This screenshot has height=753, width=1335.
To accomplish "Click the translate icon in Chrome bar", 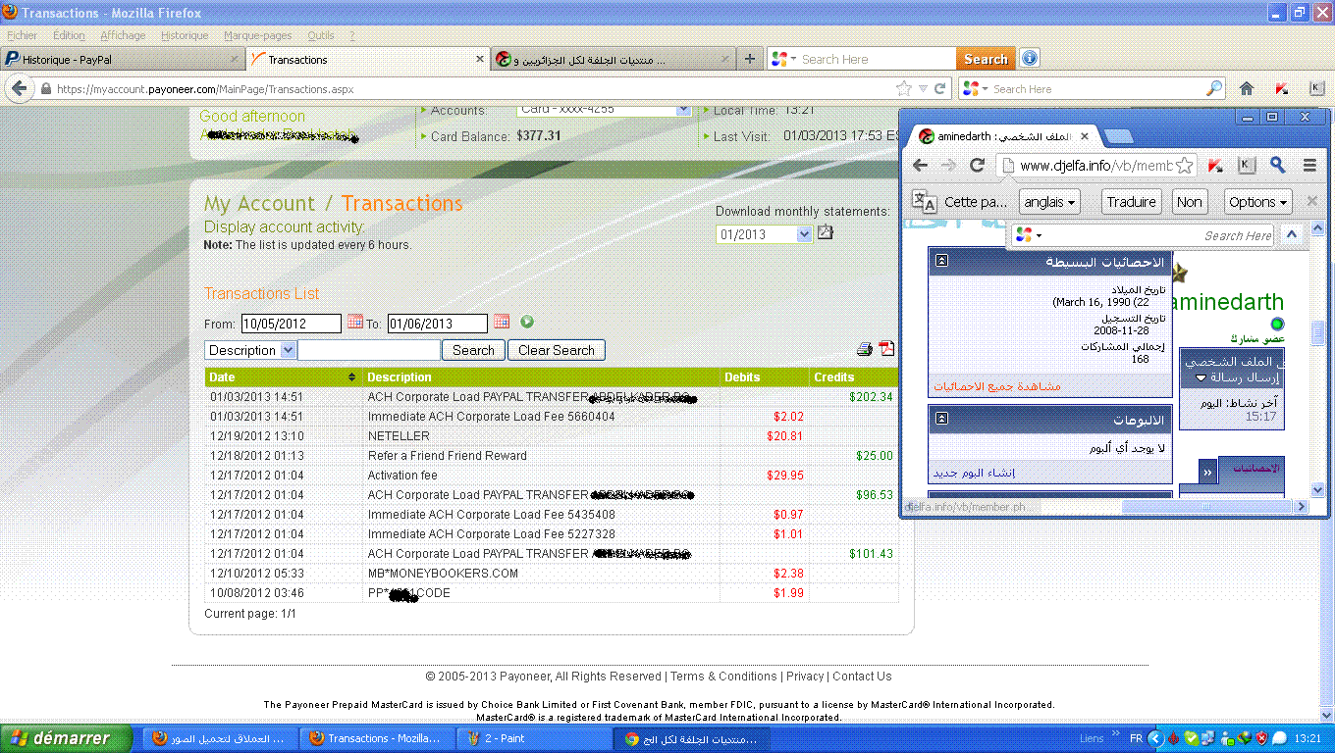I will pyautogui.click(x=924, y=201).
